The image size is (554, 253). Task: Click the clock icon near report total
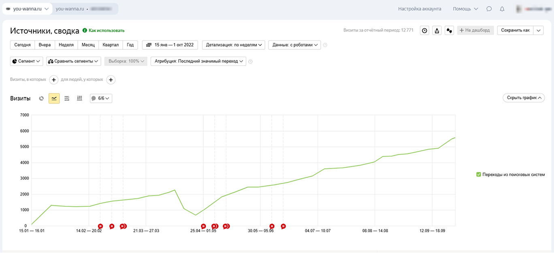[424, 30]
